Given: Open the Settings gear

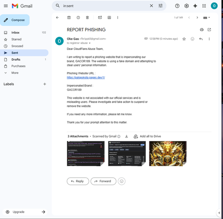Looking at the screenshot, I should point(186,6).
